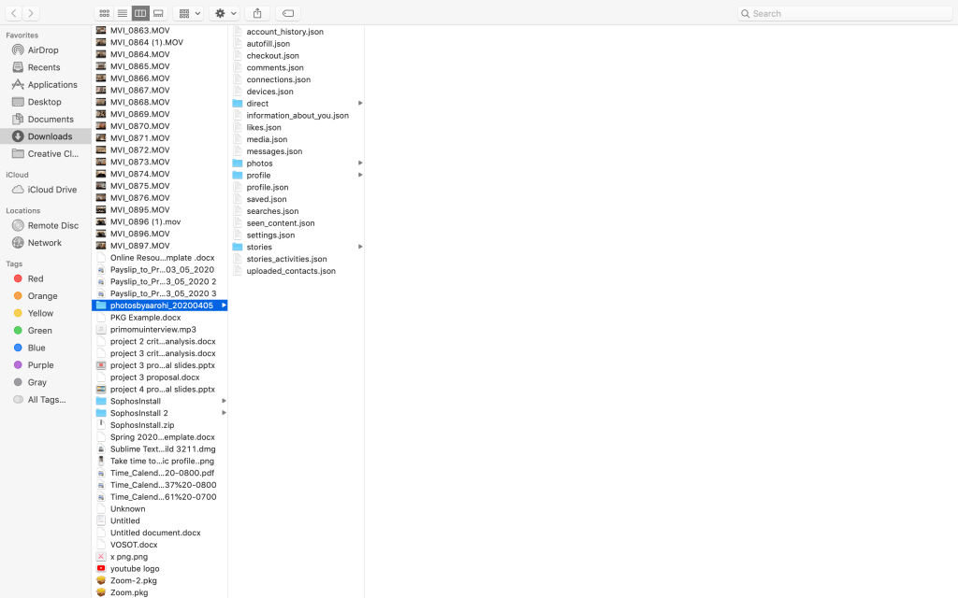Open AirDrop in the sidebar
This screenshot has height=598, width=958.
(43, 50)
